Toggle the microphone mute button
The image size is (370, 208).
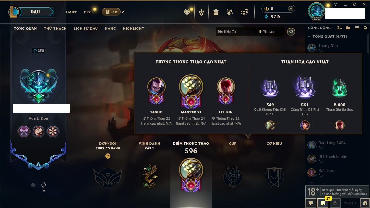(335, 203)
